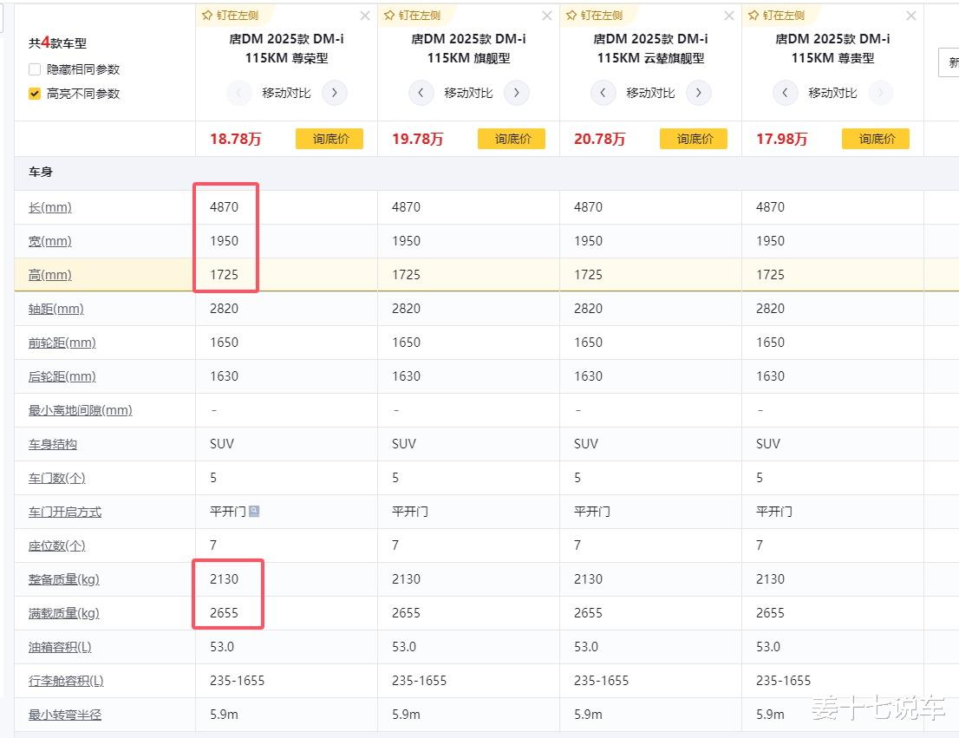This screenshot has height=738, width=959.
Task: Remove 云辇旗舰型 from comparison
Action: point(729,16)
